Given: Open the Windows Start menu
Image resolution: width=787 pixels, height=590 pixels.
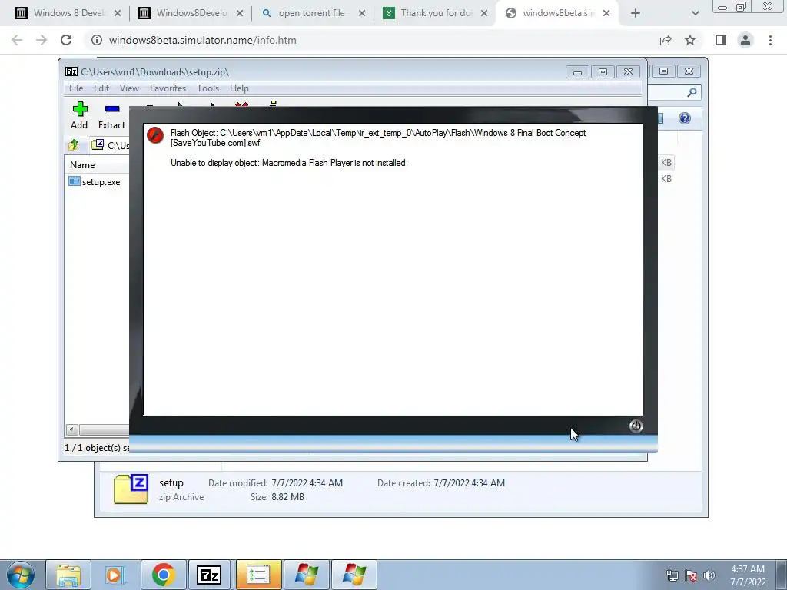Looking at the screenshot, I should click(x=21, y=575).
